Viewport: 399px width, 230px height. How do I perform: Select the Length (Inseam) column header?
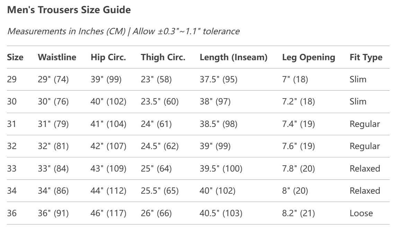[x=233, y=57]
